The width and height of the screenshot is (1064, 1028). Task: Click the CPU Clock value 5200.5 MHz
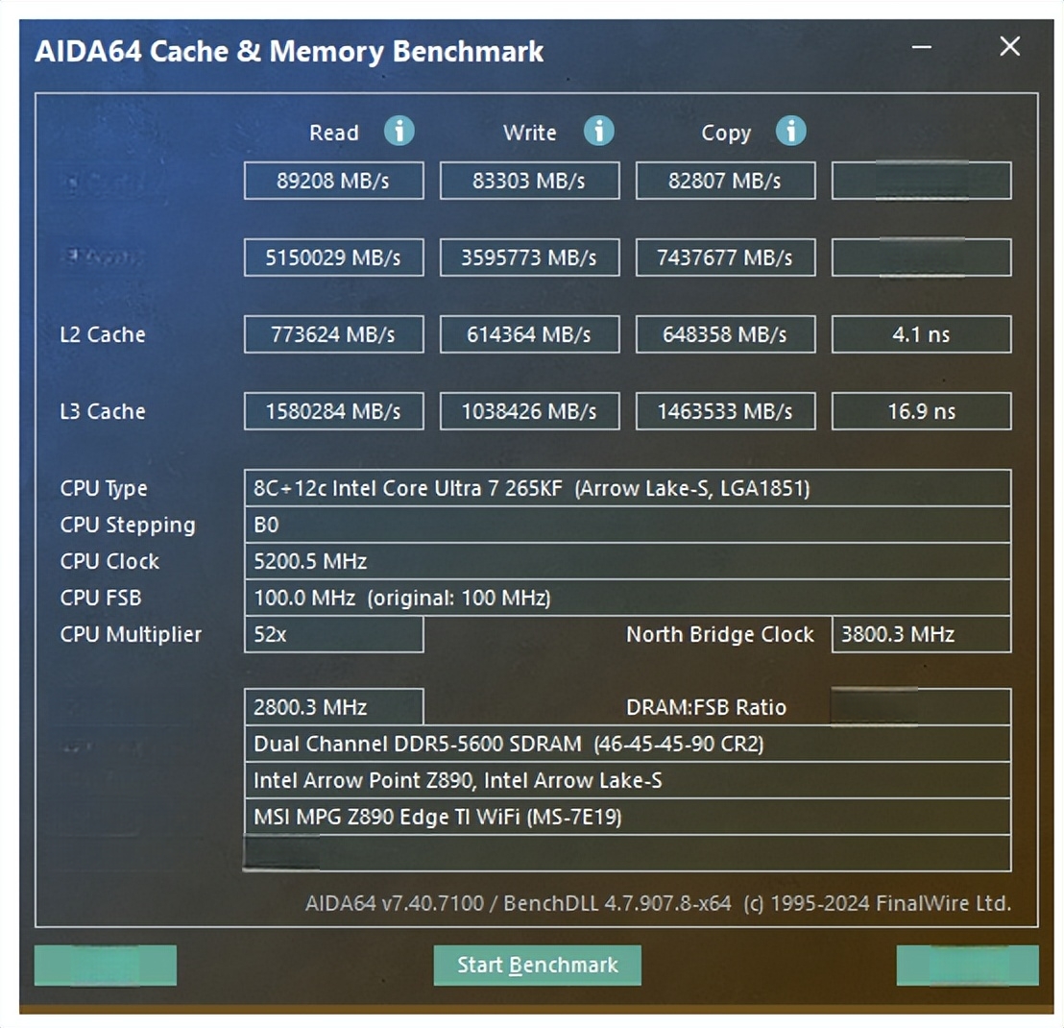[628, 561]
